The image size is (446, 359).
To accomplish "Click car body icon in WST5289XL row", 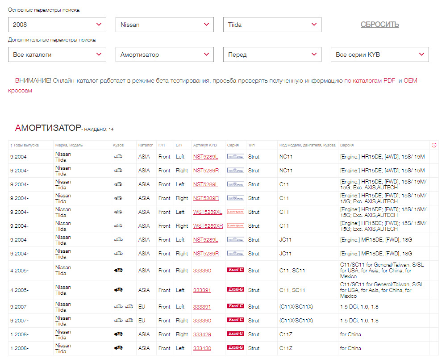I will pos(118,212).
